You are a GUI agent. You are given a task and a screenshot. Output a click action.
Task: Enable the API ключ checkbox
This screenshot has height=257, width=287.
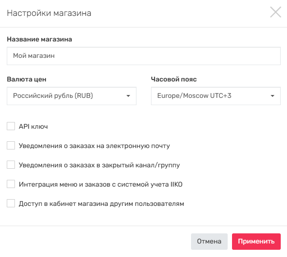pyautogui.click(x=11, y=126)
